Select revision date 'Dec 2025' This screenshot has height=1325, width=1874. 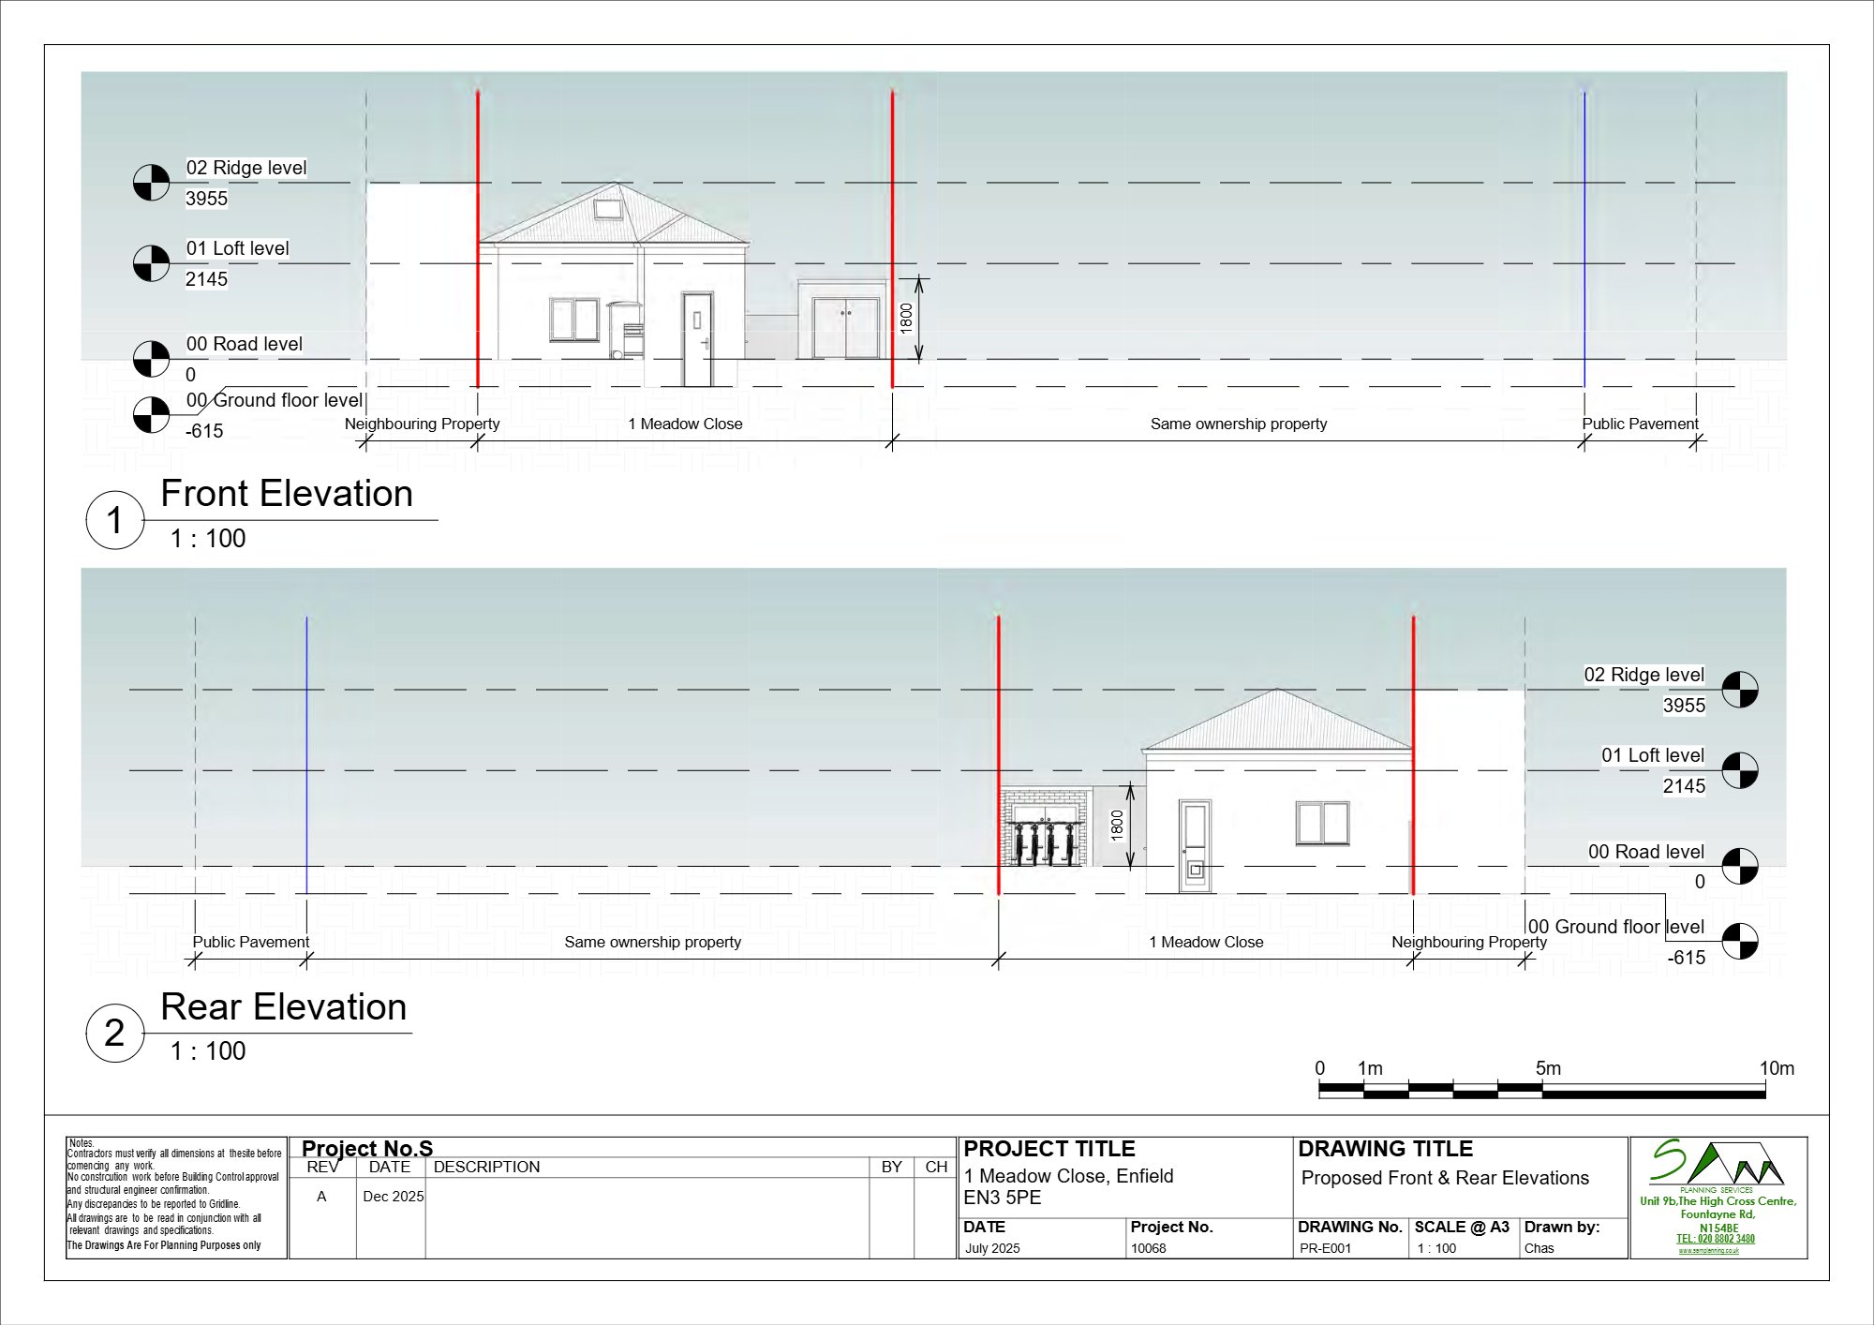394,1197
